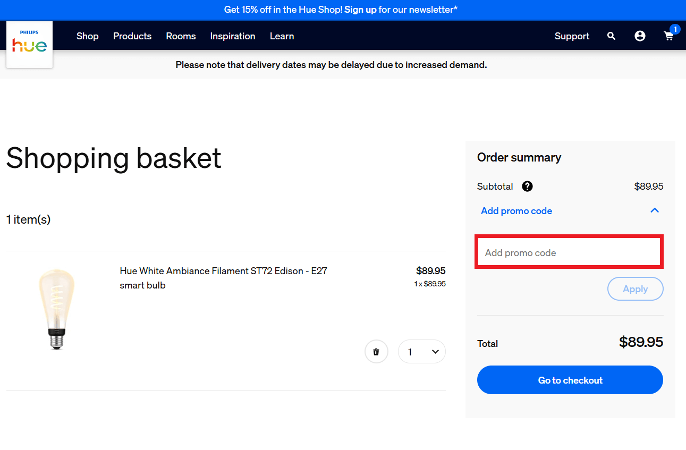Delete item with the trash icon
Image resolution: width=686 pixels, height=450 pixels.
pyautogui.click(x=376, y=352)
